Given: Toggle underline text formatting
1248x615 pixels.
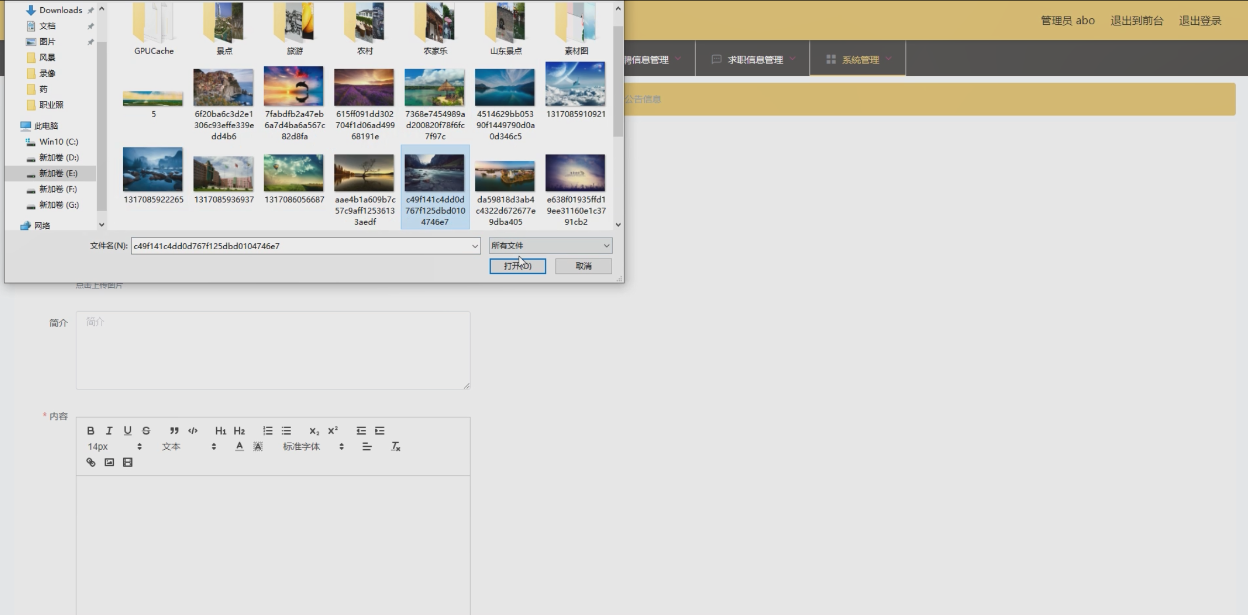Looking at the screenshot, I should pos(128,430).
